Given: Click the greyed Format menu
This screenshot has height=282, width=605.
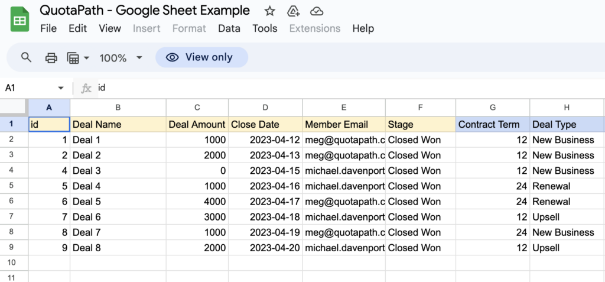Looking at the screenshot, I should [189, 28].
